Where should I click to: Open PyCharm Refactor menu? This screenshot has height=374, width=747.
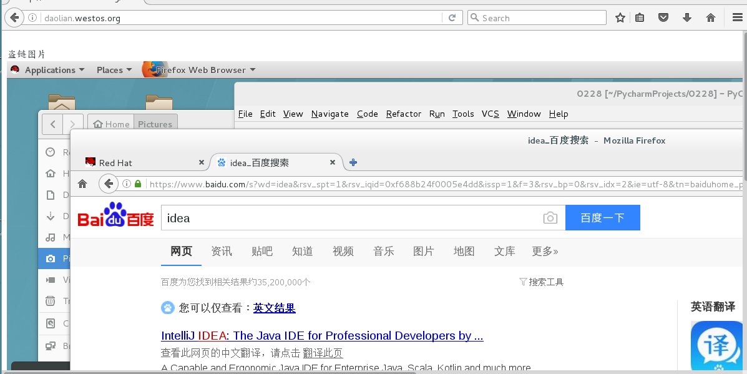[x=404, y=114]
